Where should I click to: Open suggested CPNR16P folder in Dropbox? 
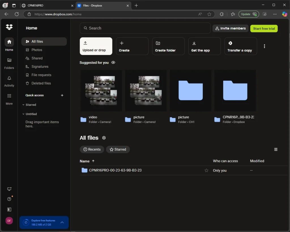pos(235,90)
